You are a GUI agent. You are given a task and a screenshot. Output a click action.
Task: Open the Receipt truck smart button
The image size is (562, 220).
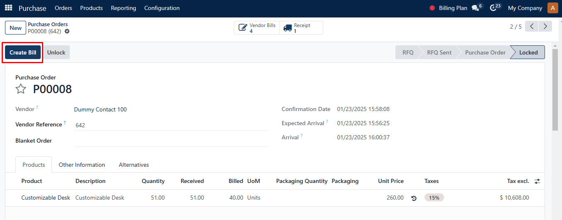[x=301, y=28]
